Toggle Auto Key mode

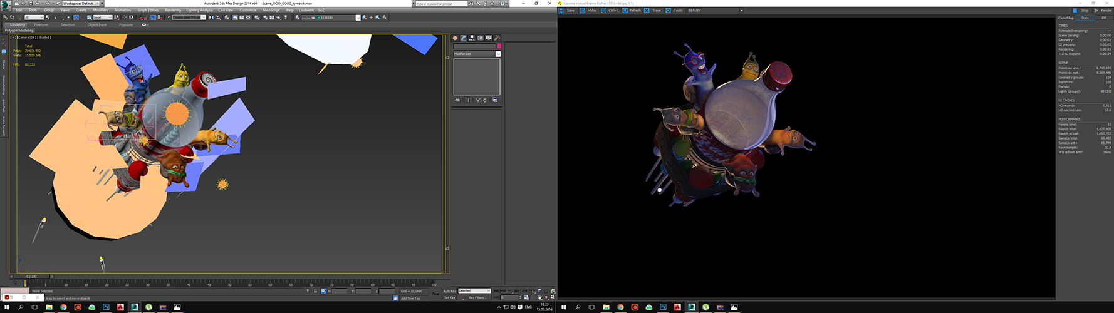449,291
